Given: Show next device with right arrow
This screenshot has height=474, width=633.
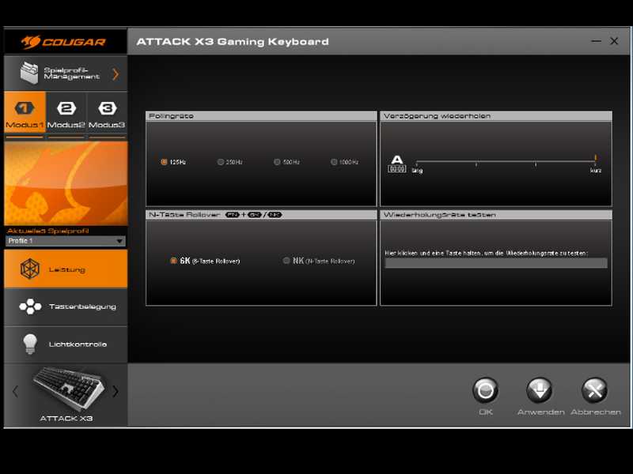Looking at the screenshot, I should (x=116, y=391).
